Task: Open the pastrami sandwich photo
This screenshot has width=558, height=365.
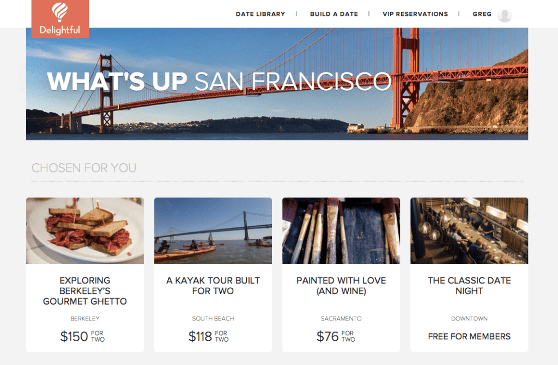Action: tap(85, 231)
